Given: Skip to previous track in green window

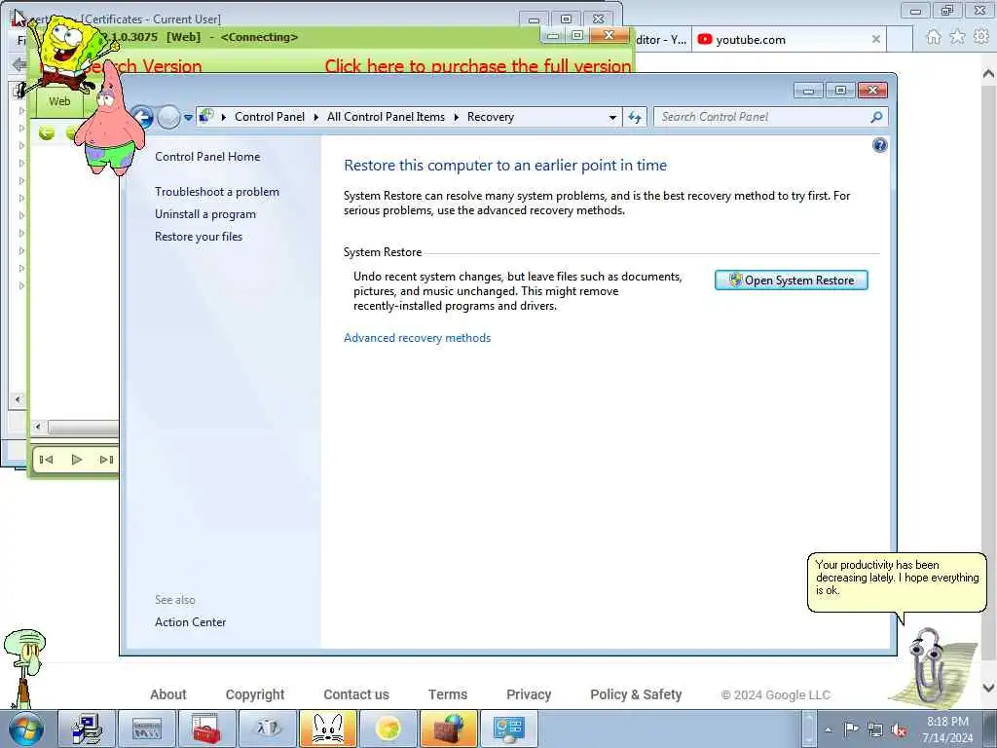Looking at the screenshot, I should click(x=47, y=460).
